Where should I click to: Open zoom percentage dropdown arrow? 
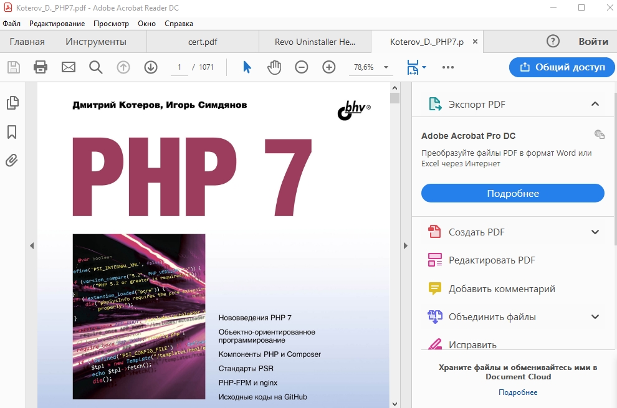(x=386, y=67)
